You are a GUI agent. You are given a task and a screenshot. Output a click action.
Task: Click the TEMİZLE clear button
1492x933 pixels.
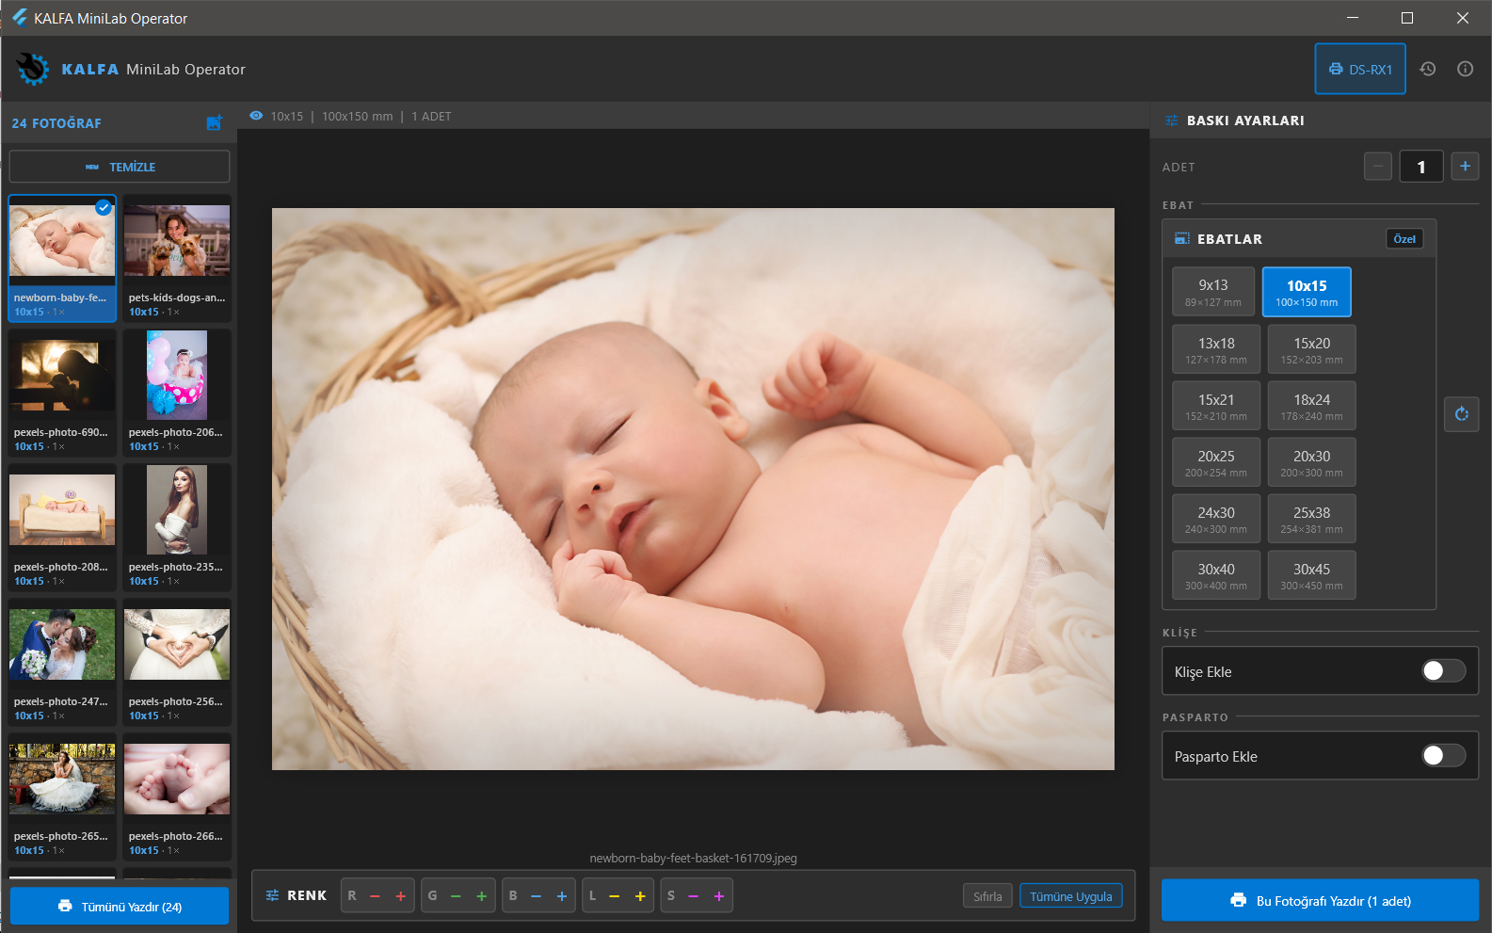coord(120,167)
